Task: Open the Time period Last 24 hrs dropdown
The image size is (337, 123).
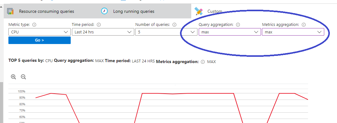Action: (x=103, y=32)
